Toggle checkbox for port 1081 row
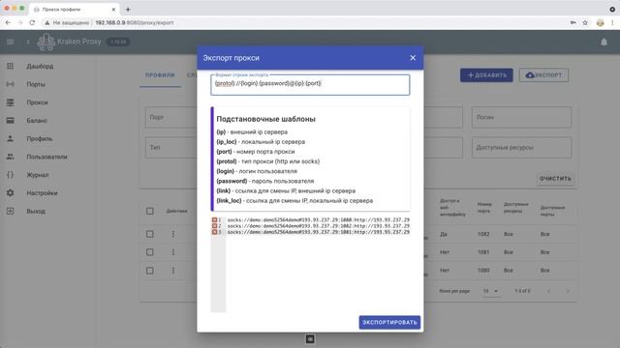 pyautogui.click(x=150, y=252)
